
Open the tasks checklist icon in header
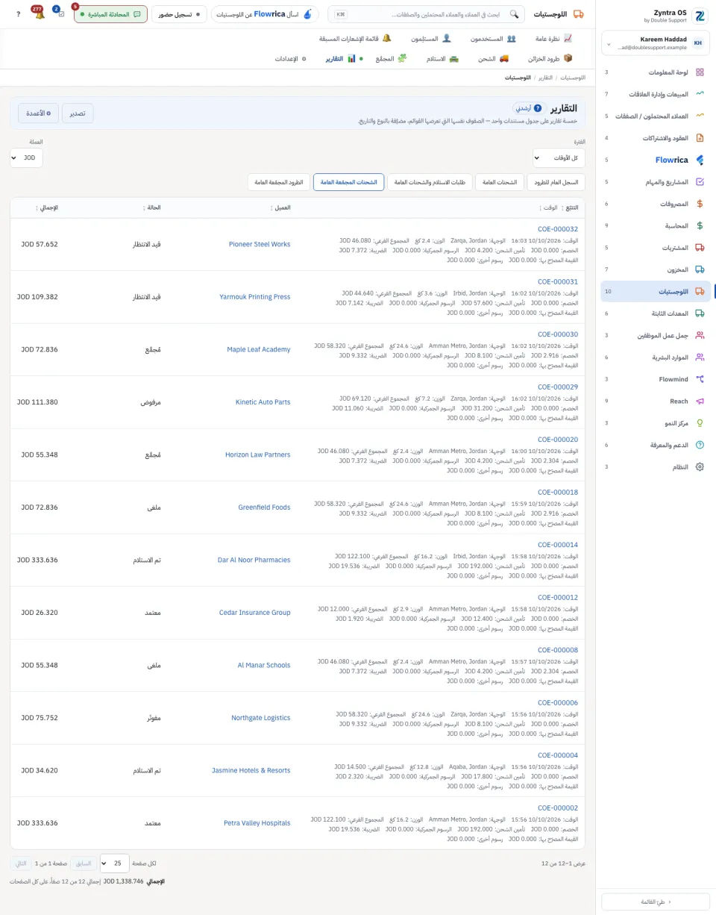60,13
